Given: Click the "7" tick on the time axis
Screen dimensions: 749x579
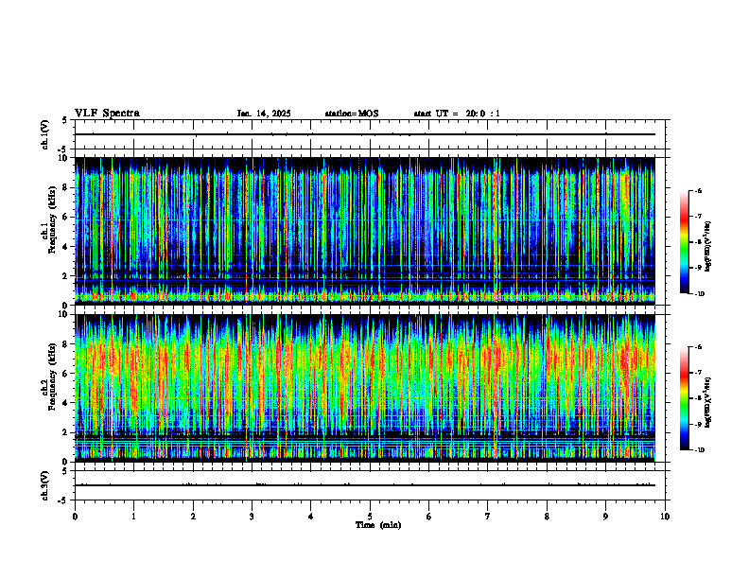Looking at the screenshot, I should click(x=488, y=517).
